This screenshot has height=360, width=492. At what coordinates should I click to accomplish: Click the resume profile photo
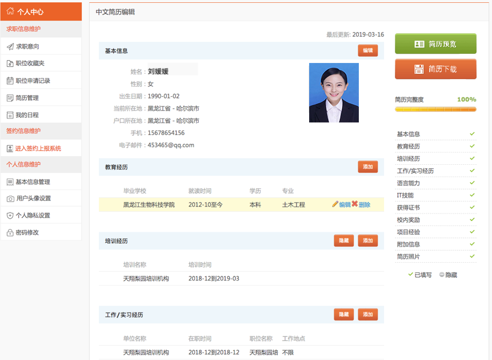point(334,93)
